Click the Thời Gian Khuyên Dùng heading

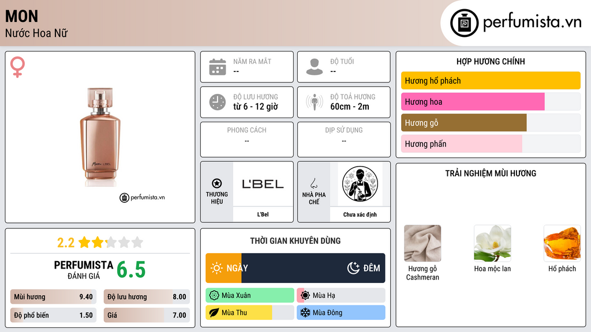(x=295, y=241)
